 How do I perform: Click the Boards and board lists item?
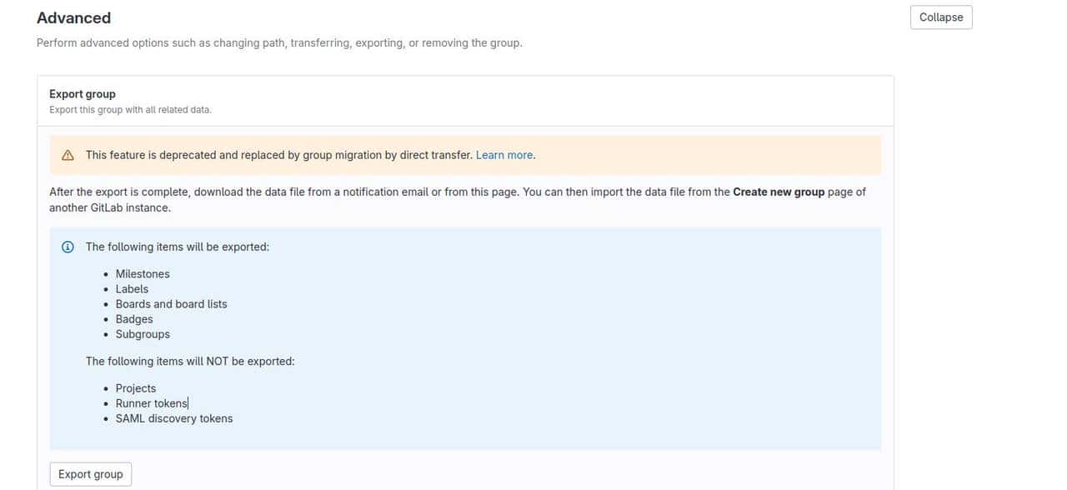(x=171, y=304)
